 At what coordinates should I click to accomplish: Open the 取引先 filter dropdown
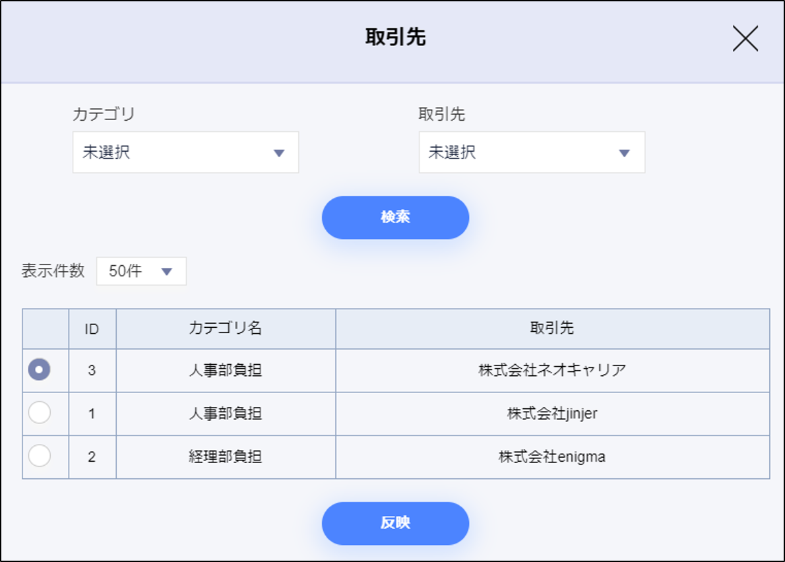click(532, 152)
